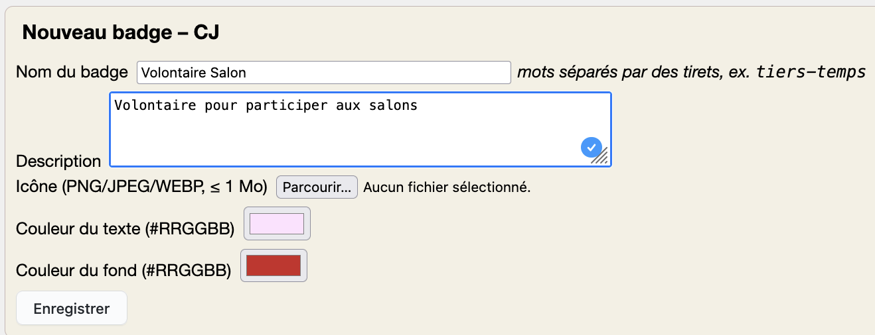
Task: Click the "Nom du badge" label
Action: click(72, 72)
